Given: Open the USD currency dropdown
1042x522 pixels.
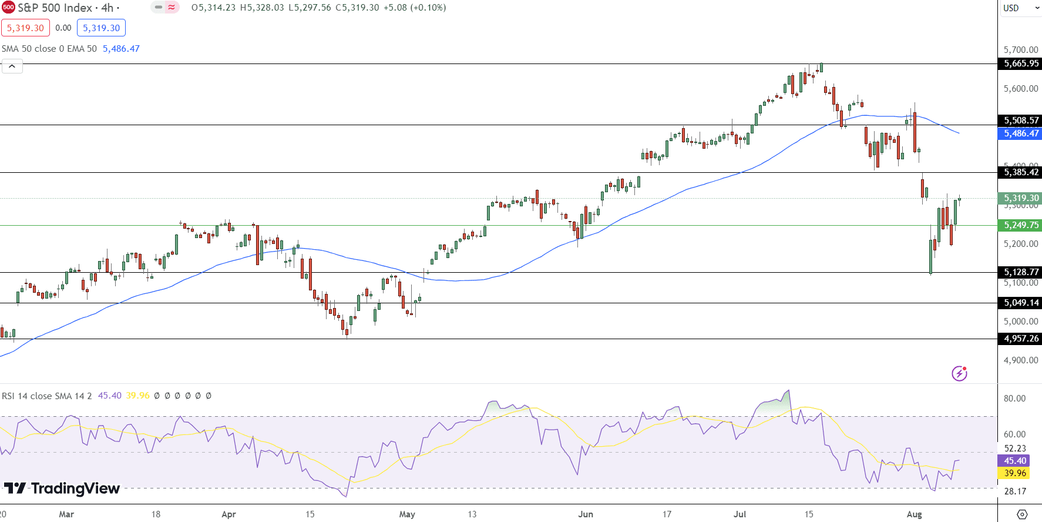Looking at the screenshot, I should point(1020,8).
